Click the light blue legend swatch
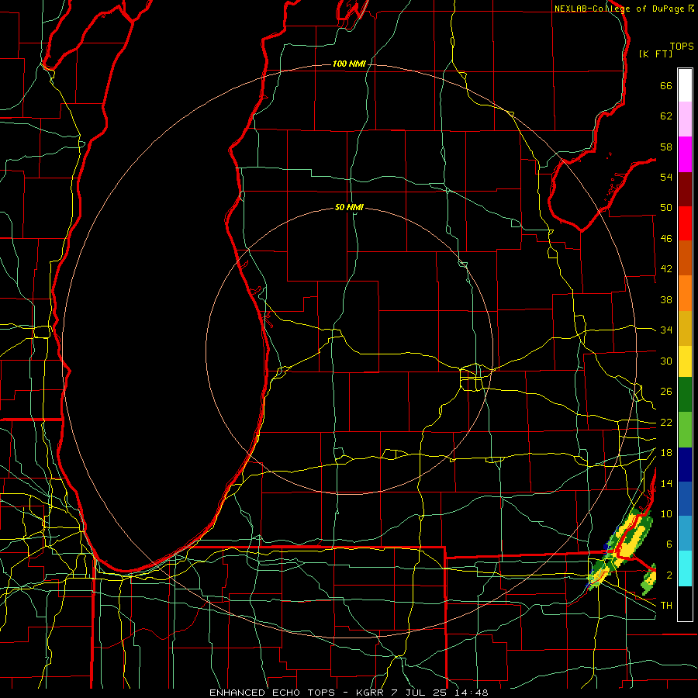The width and height of the screenshot is (698, 698). tap(685, 534)
